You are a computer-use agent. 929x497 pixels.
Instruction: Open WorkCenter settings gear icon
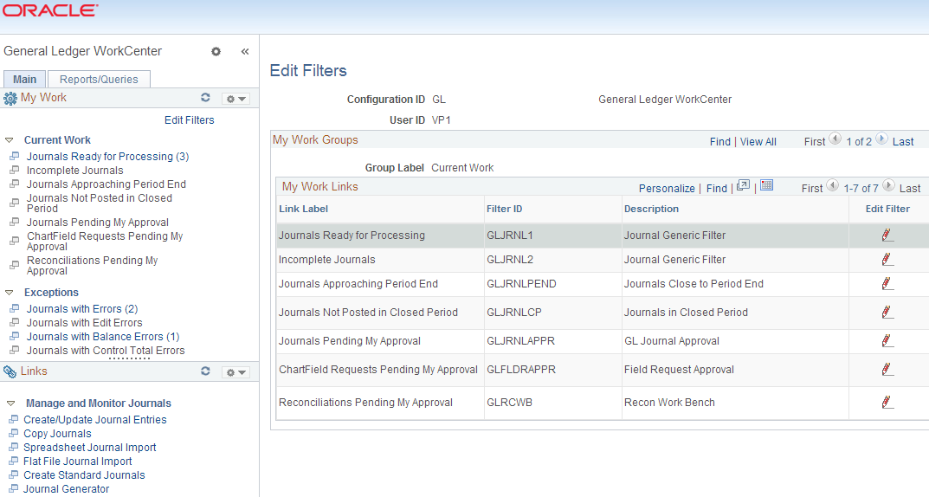pyautogui.click(x=216, y=52)
